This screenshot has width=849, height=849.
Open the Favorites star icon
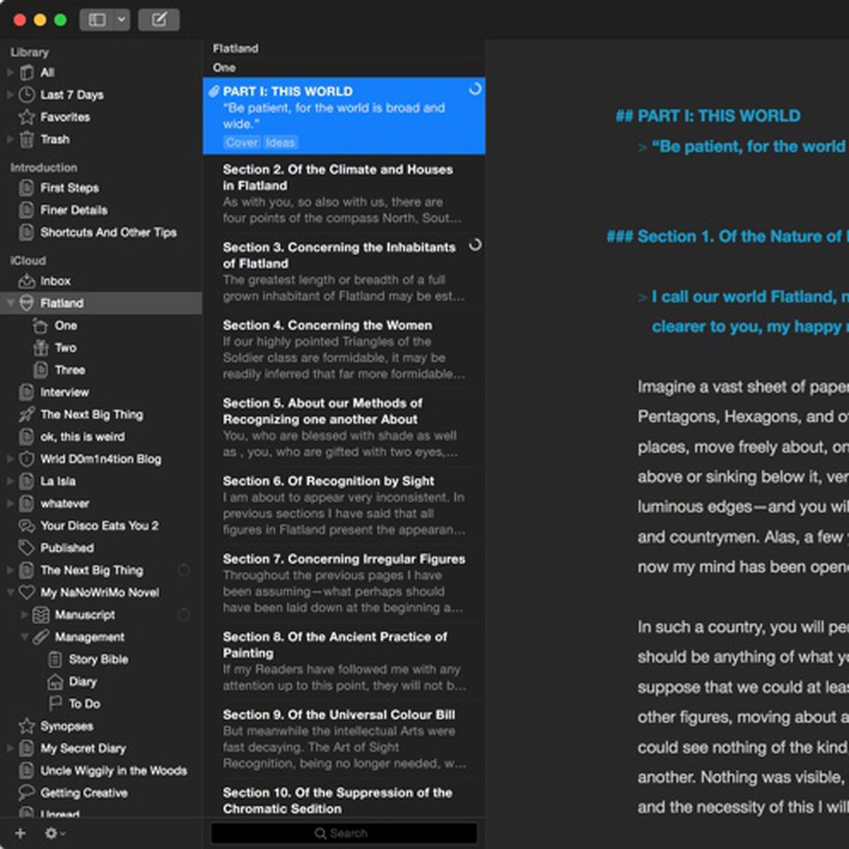[27, 117]
